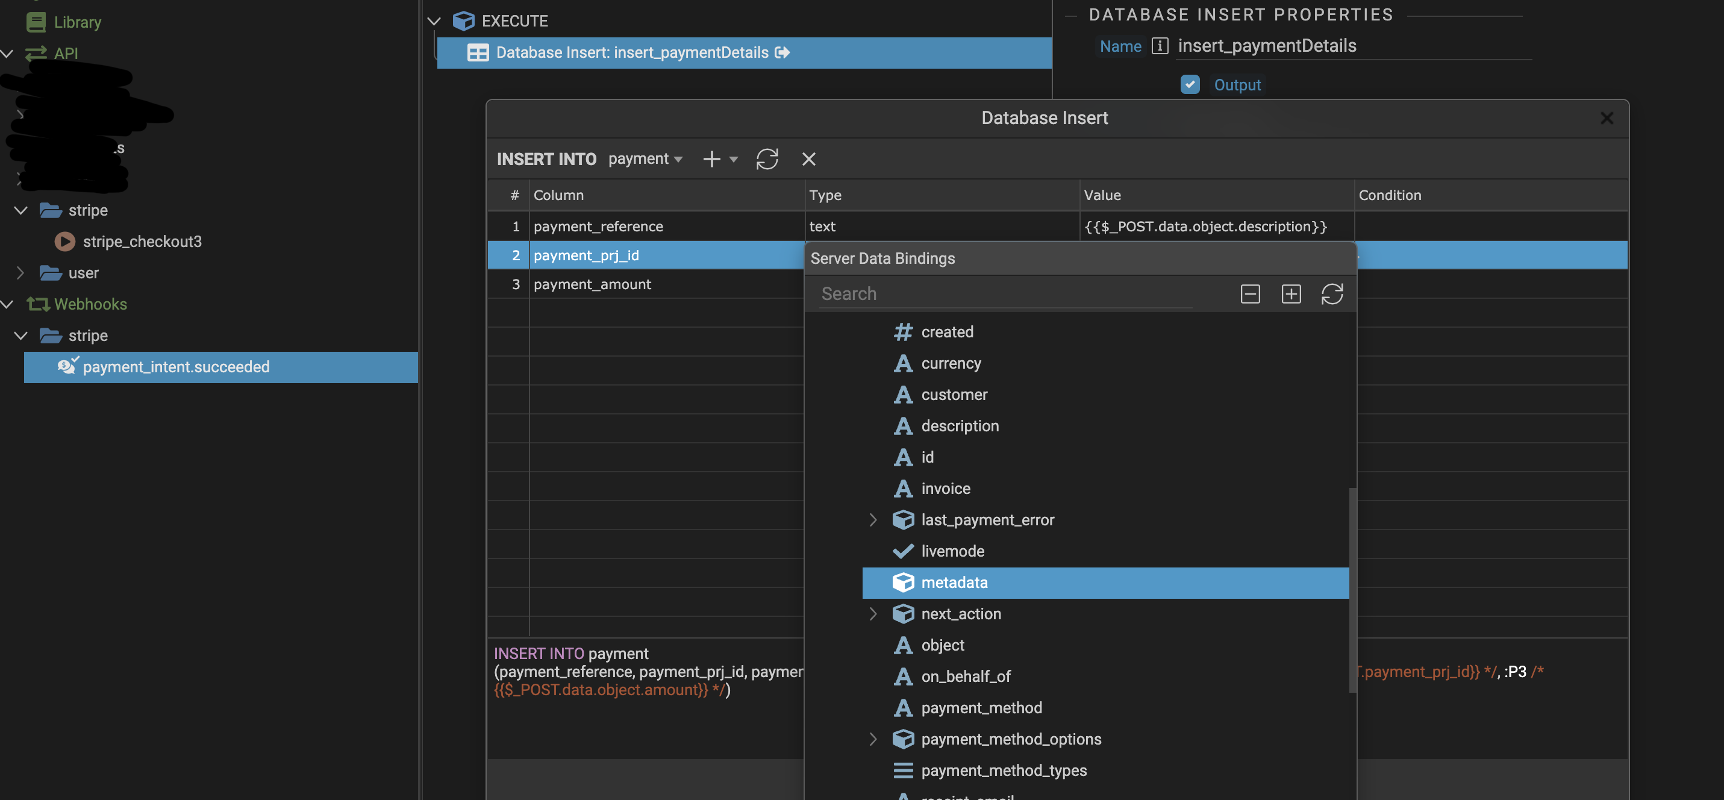
Task: Close the Database Insert dialog
Action: [1606, 118]
